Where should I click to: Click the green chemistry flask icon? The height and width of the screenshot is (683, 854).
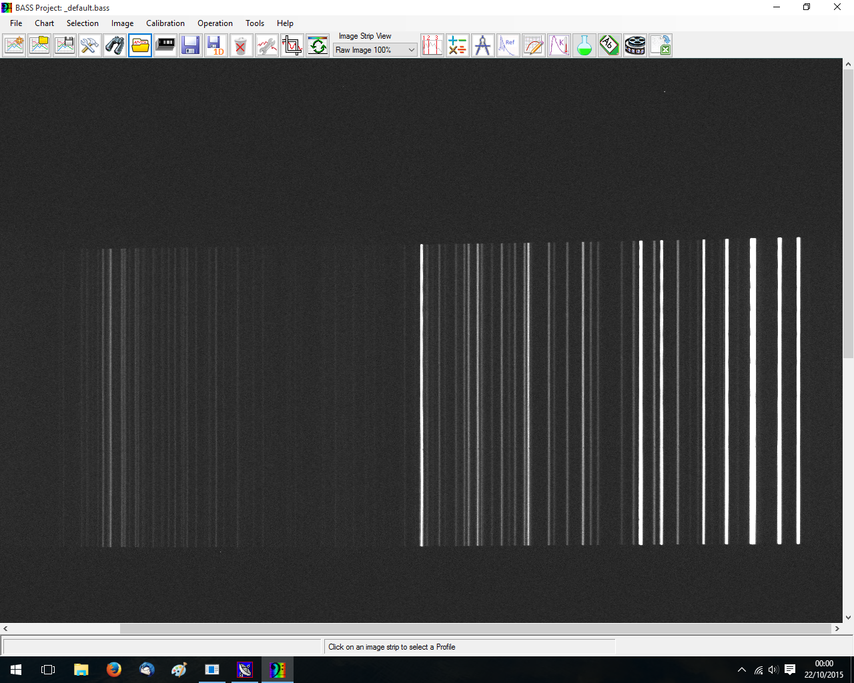(x=584, y=46)
